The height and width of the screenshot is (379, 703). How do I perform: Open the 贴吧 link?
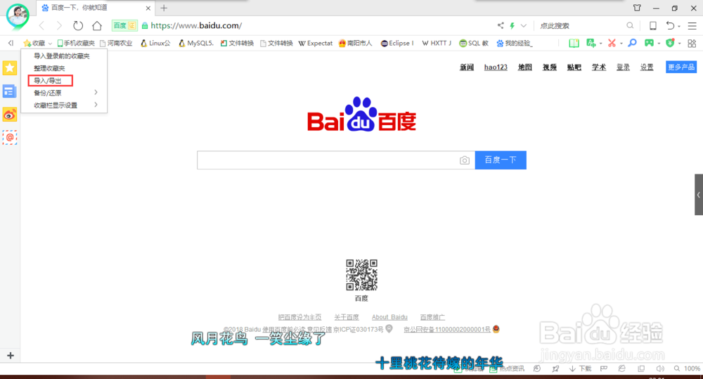point(574,68)
